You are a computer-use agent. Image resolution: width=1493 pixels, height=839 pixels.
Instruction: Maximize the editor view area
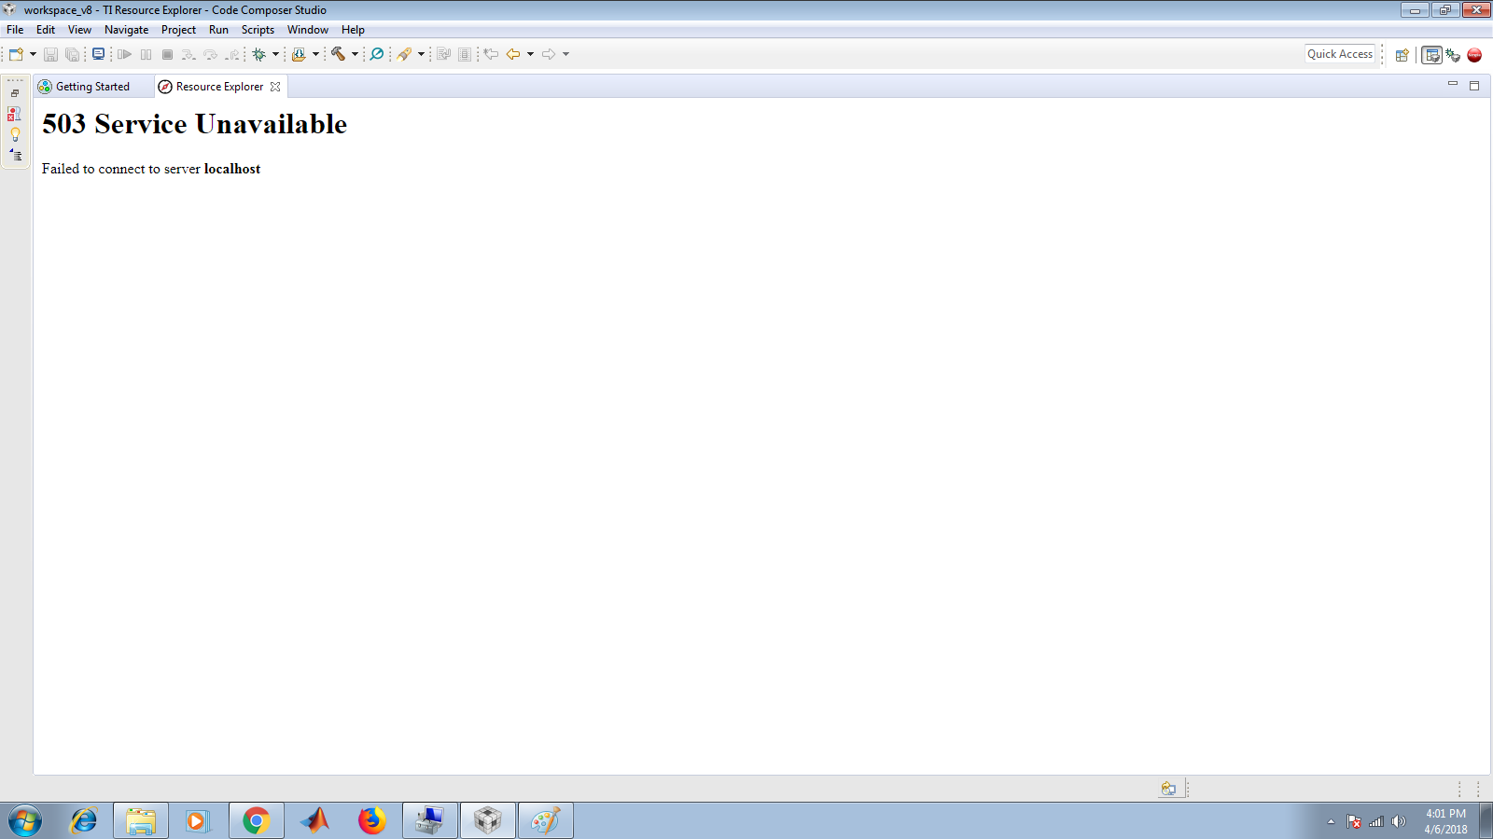pos(1474,86)
